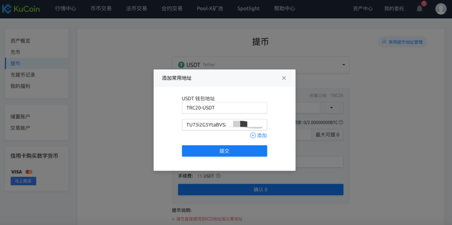This screenshot has height=225, width=452.
Task: Go to 我的委托
Action: pyautogui.click(x=394, y=9)
